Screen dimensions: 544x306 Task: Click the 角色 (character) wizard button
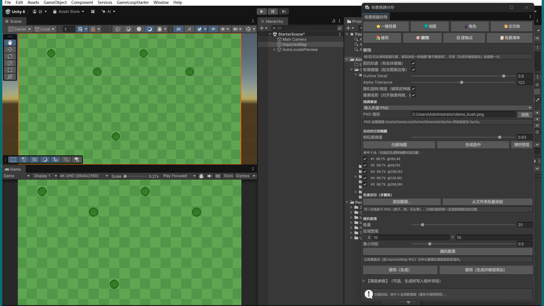click(470, 26)
